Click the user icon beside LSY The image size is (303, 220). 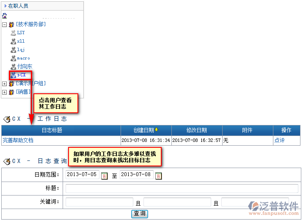[13, 33]
